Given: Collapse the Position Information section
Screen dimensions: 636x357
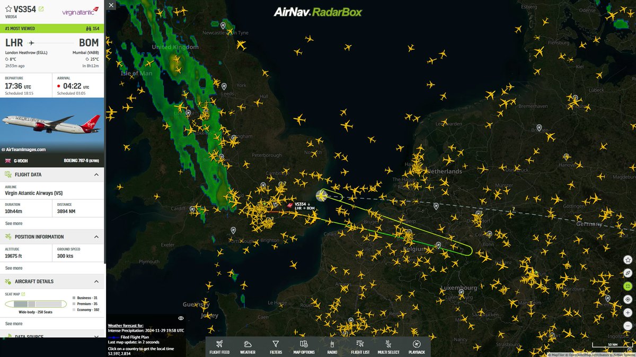Looking at the screenshot, I should pyautogui.click(x=96, y=237).
